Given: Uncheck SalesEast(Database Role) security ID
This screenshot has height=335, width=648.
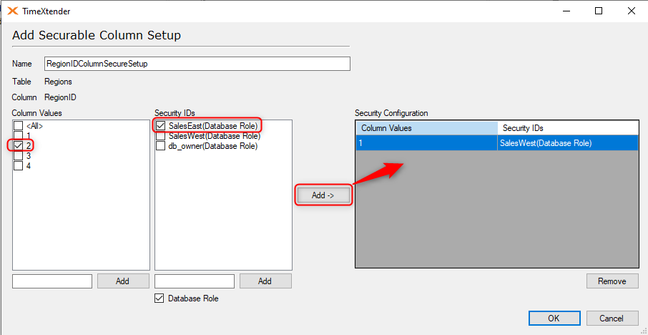Looking at the screenshot, I should click(x=160, y=126).
